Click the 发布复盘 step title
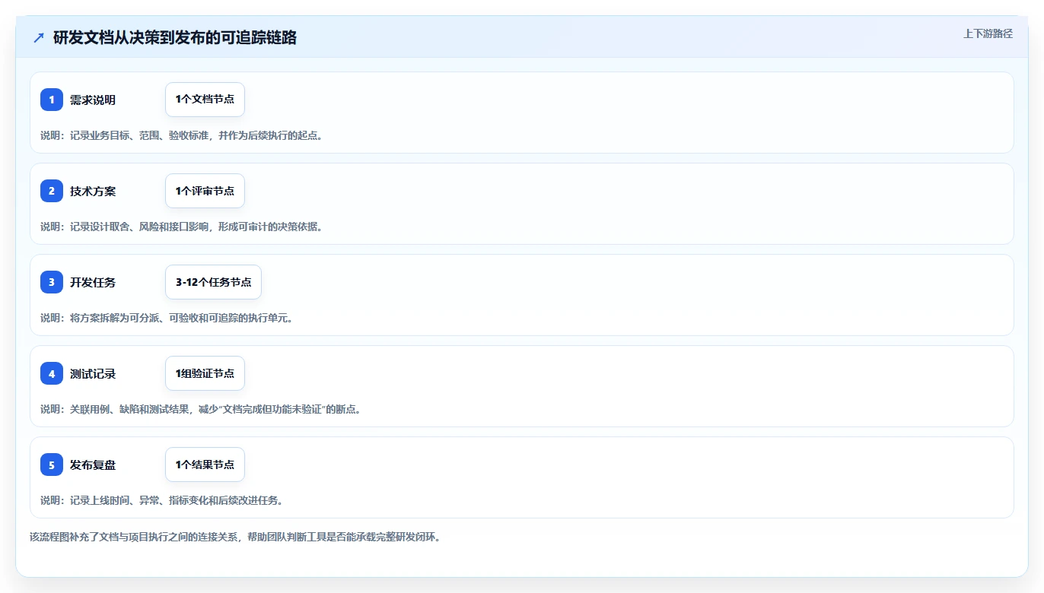This screenshot has width=1044, height=593. click(93, 465)
